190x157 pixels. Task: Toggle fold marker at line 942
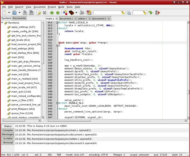click(x=57, y=103)
